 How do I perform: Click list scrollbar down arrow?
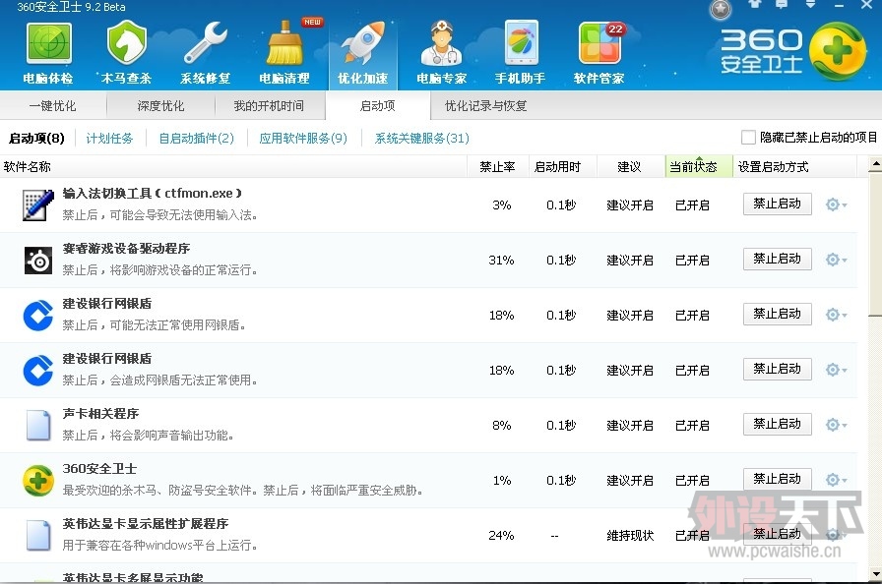[875, 574]
